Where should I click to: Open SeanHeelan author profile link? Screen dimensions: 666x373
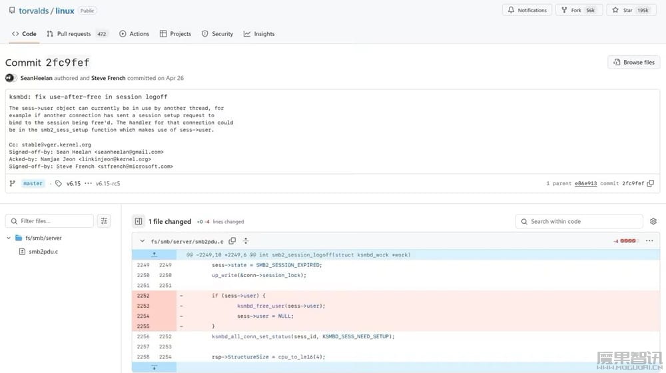pos(36,78)
